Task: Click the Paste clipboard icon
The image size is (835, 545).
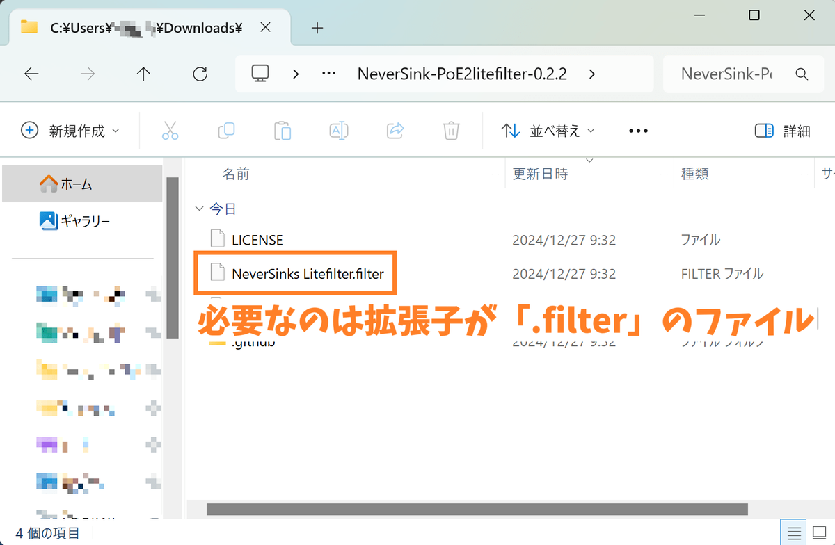Action: 283,131
